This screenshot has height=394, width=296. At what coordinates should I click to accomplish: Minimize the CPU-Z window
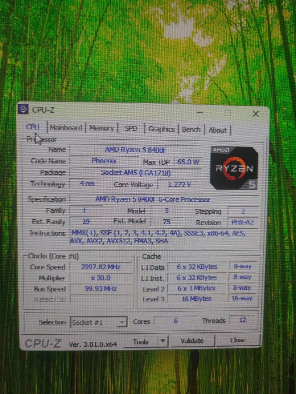(x=200, y=112)
